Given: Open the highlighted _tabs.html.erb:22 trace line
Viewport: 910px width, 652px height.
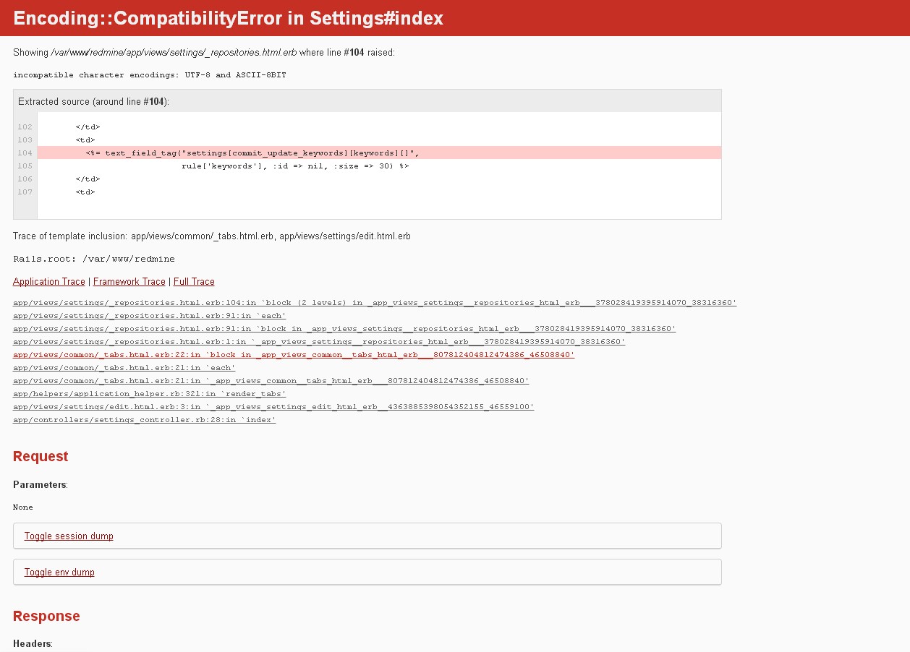Looking at the screenshot, I should pos(294,355).
